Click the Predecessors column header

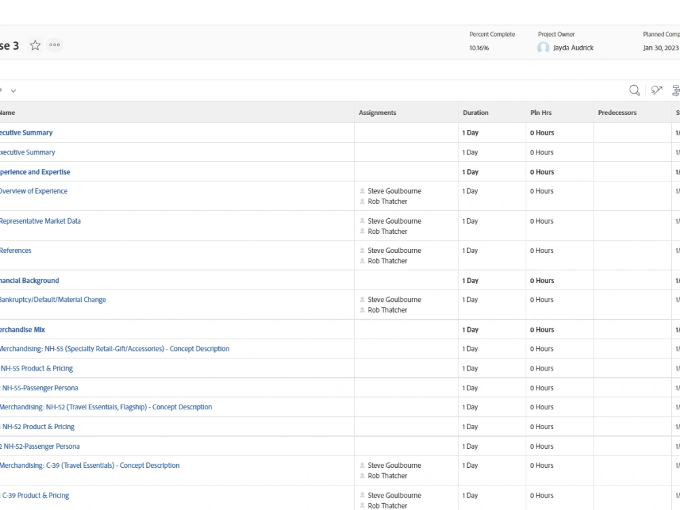click(x=617, y=113)
